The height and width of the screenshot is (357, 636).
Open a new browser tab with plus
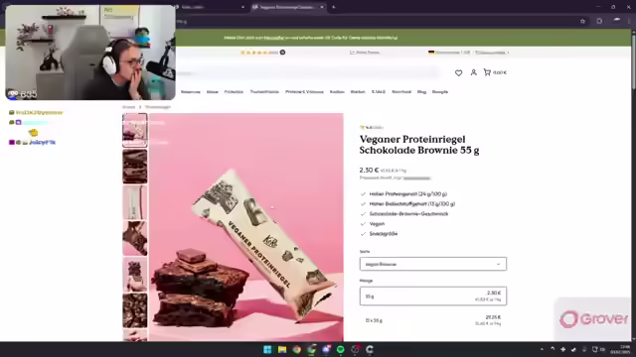tap(334, 7)
